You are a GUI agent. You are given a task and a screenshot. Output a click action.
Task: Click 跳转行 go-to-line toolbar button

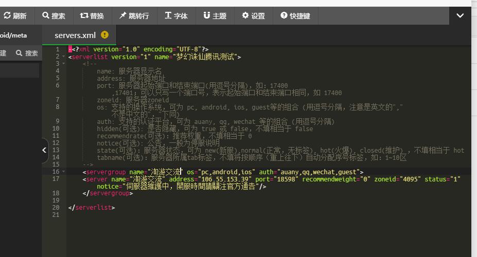[134, 16]
